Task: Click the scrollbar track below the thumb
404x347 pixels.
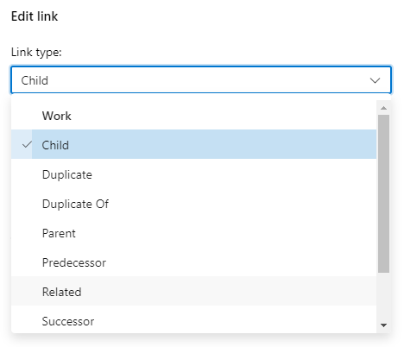Action: pyautogui.click(x=383, y=297)
